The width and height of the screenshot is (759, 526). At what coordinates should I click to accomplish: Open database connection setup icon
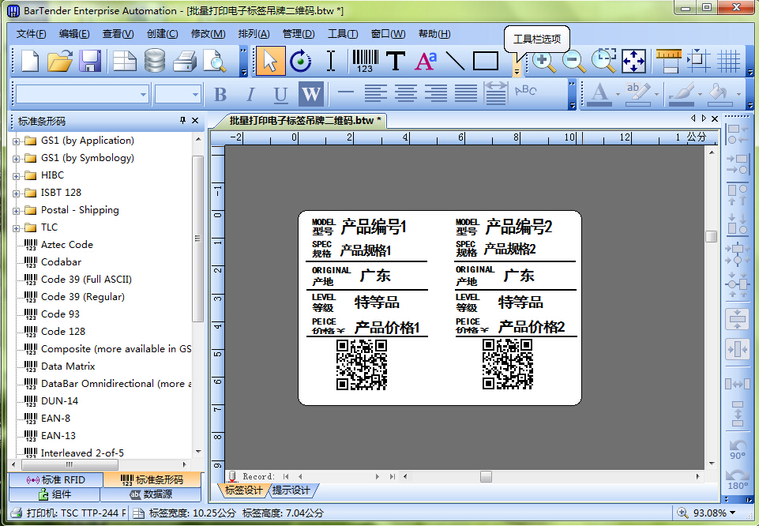[155, 62]
